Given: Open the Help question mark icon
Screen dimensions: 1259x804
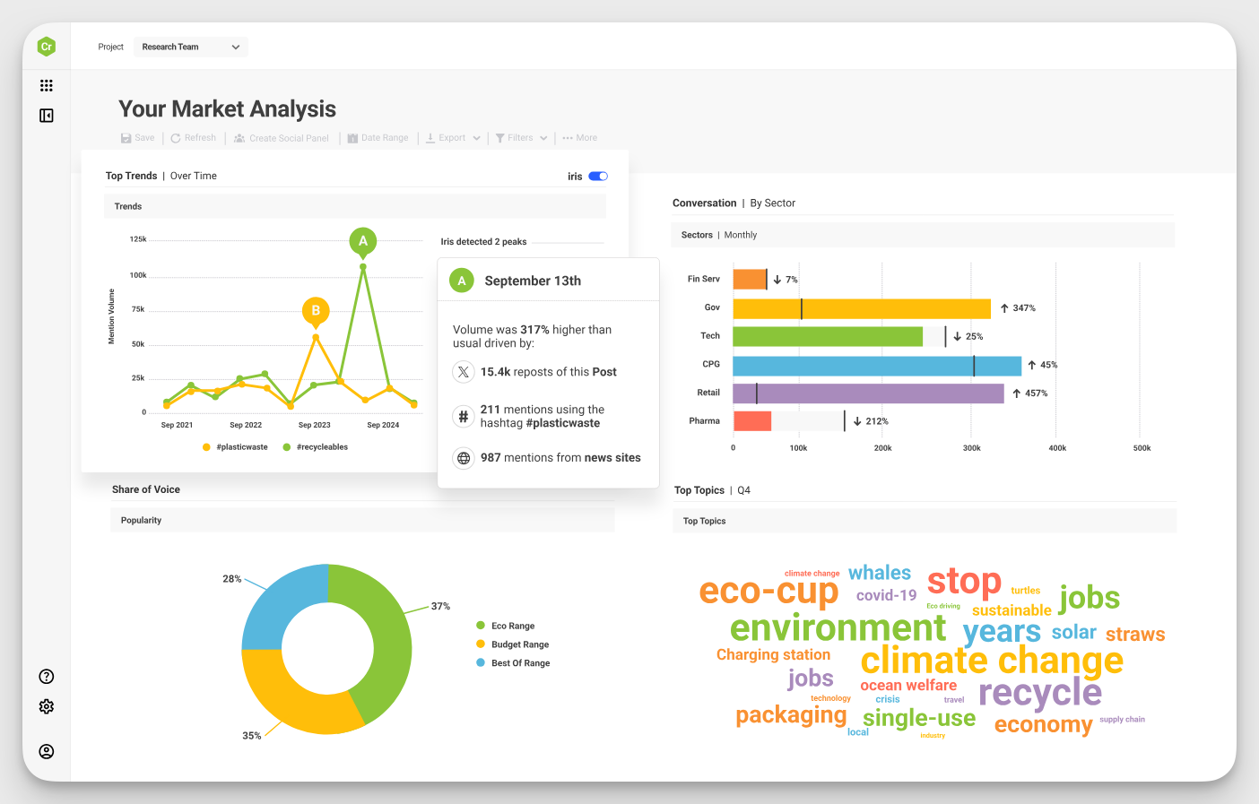Looking at the screenshot, I should 46,676.
